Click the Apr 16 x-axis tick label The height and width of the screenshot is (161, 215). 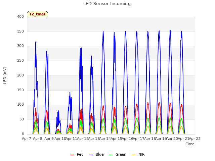(x=127, y=139)
